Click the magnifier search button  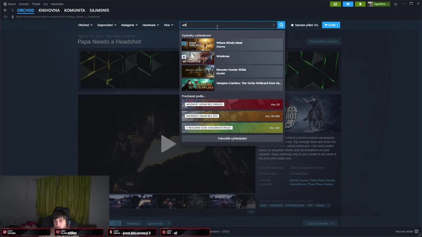coord(281,25)
